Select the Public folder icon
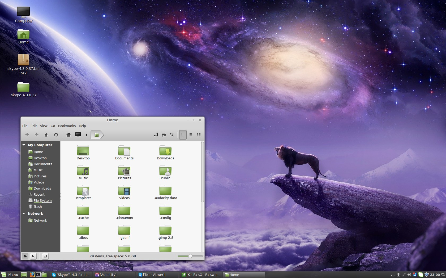Screen dimensions: 446x278 pos(165,172)
